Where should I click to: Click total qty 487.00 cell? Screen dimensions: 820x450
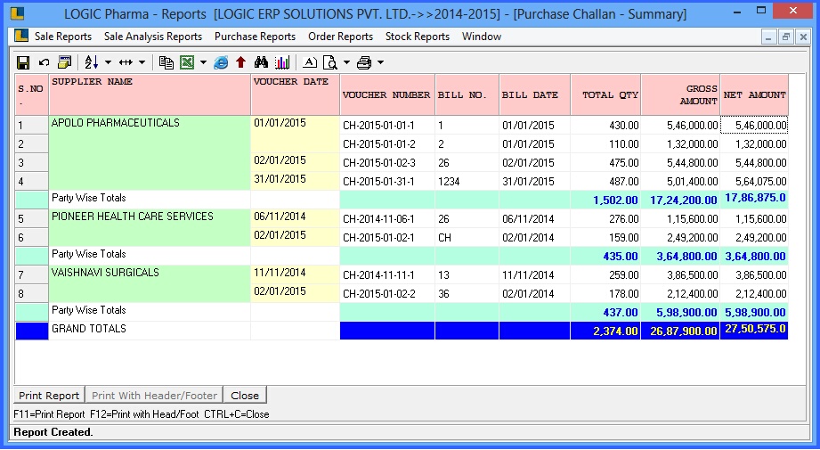click(x=605, y=182)
